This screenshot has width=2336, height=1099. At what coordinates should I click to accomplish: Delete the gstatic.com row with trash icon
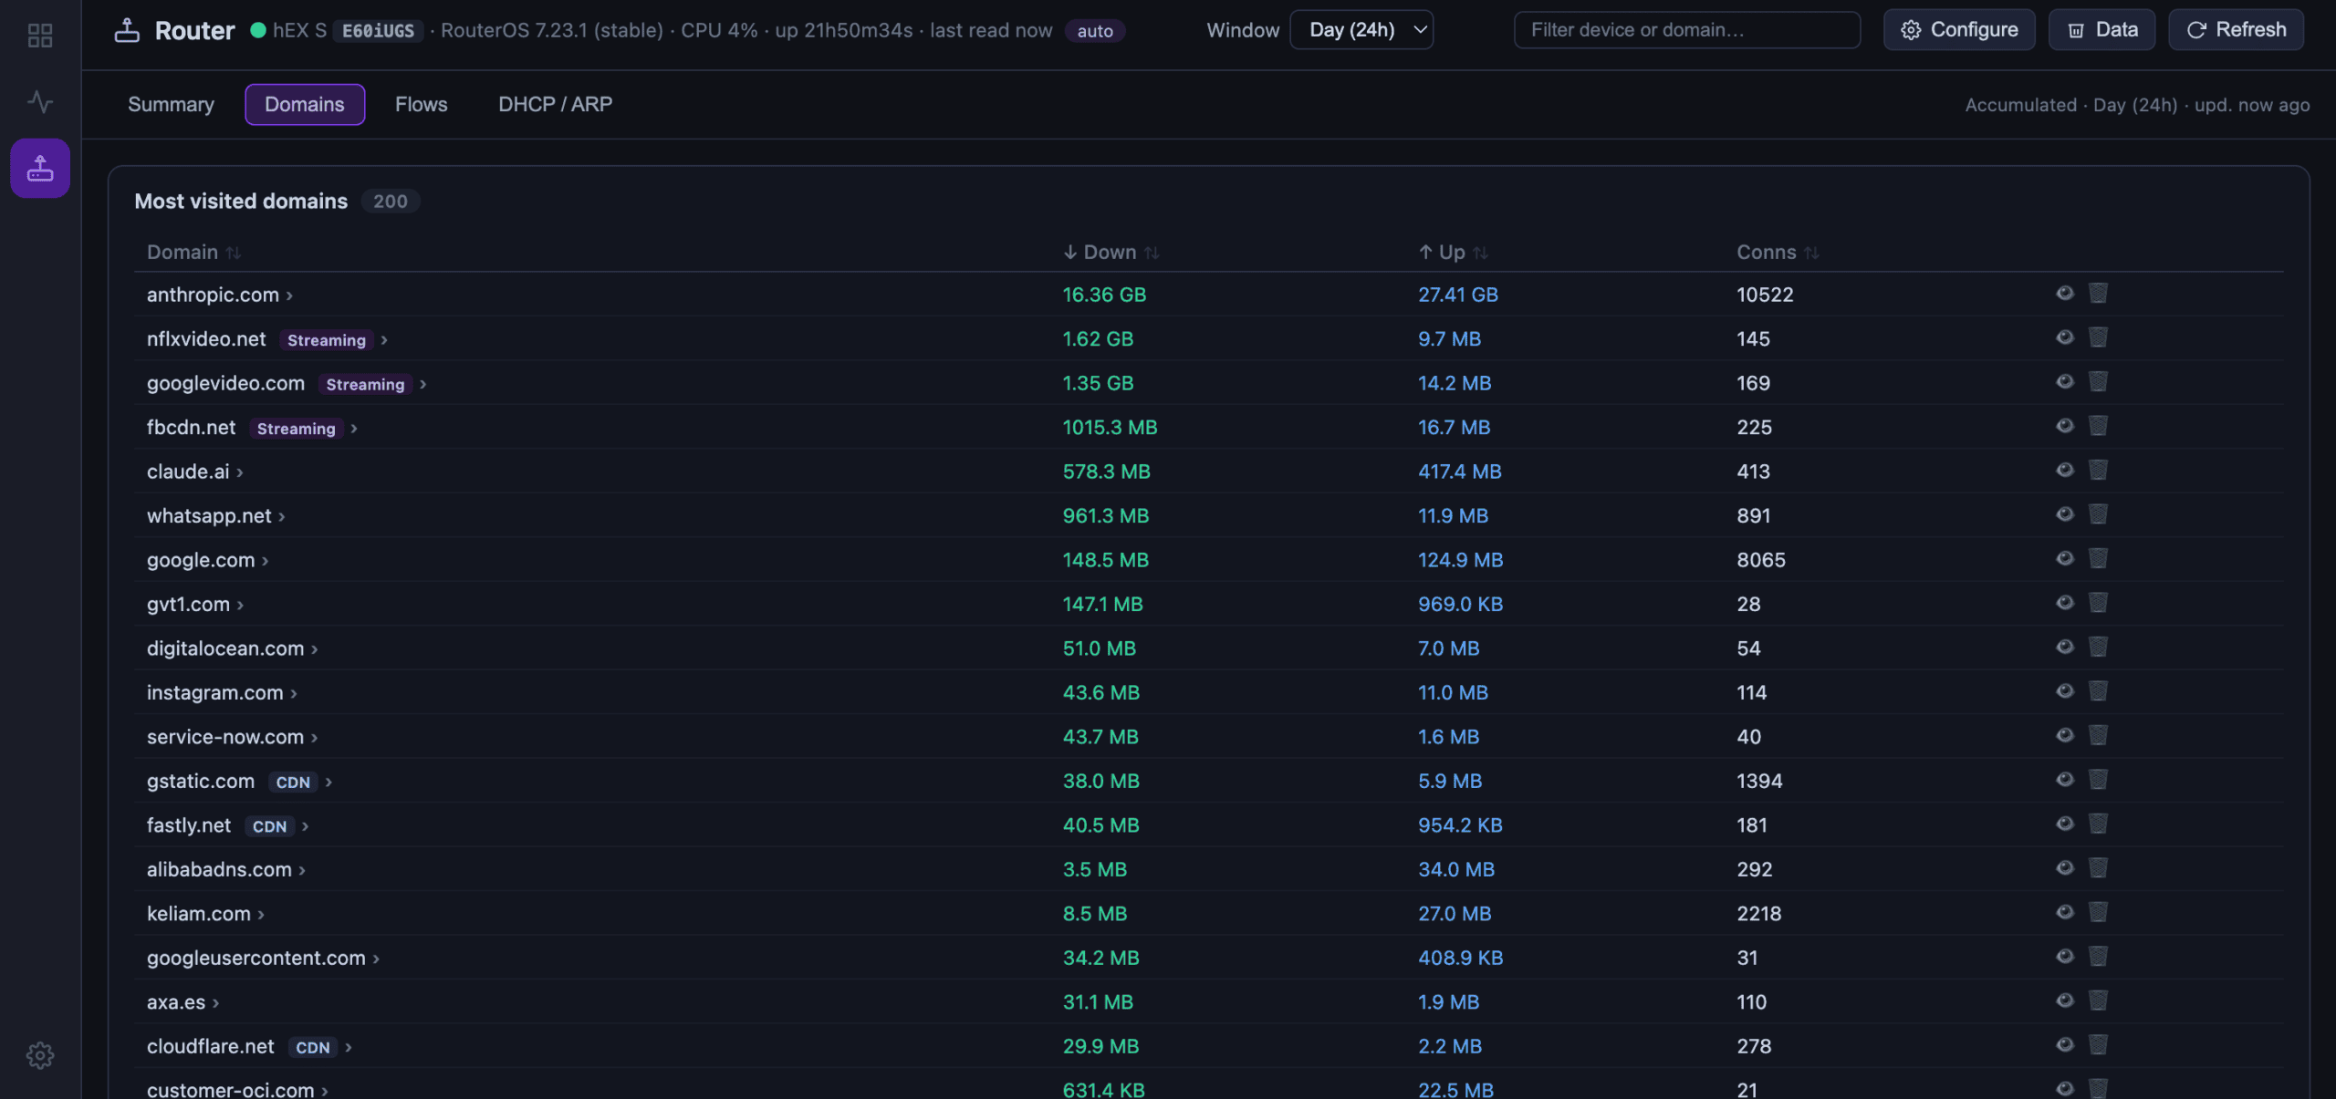coord(2098,780)
